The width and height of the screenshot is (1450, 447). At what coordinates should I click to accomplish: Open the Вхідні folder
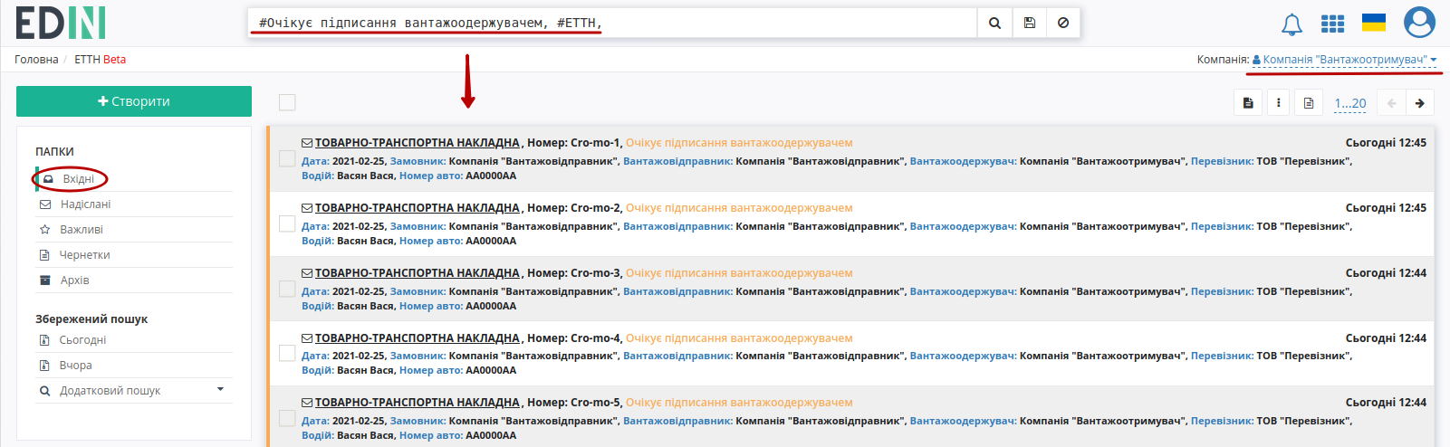coord(134,179)
